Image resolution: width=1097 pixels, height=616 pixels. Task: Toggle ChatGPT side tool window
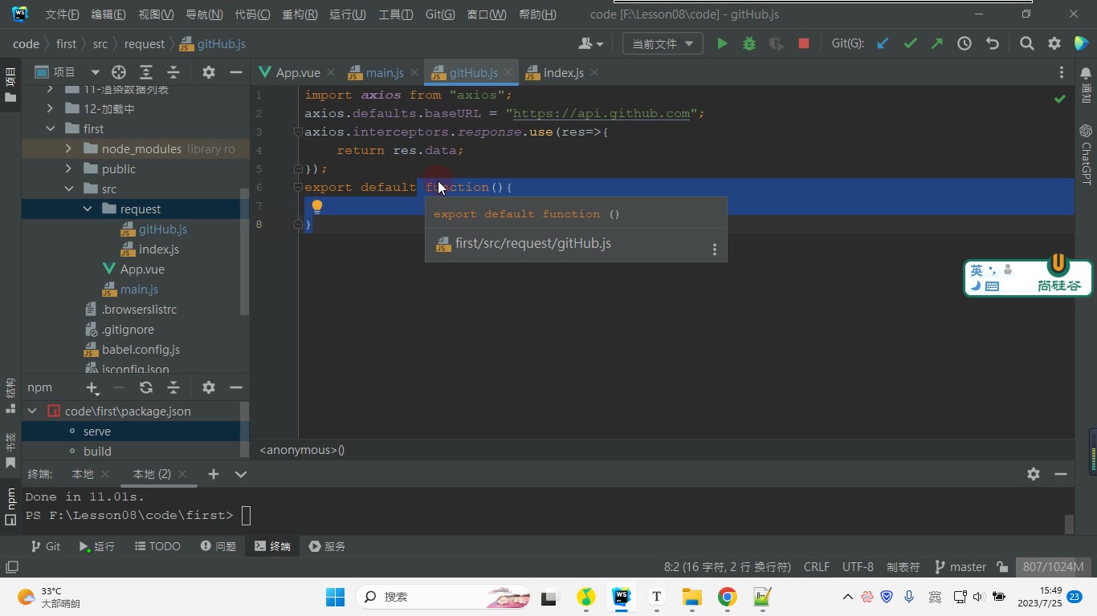pos(1086,154)
